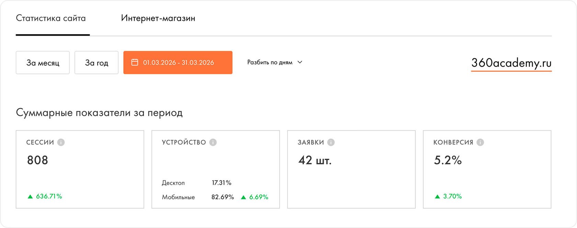
Task: Open the 01.03.2026 - 31.03.2026 date picker
Action: 178,62
